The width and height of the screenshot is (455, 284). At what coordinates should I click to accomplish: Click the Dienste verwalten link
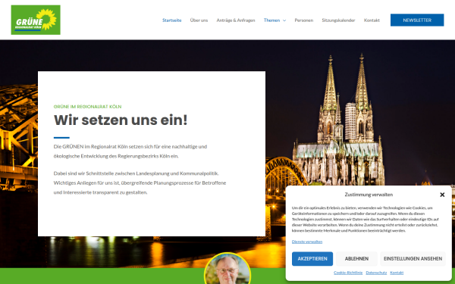click(307, 242)
